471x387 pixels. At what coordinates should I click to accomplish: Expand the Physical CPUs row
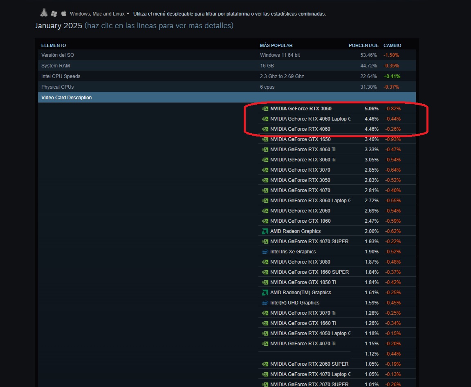click(x=57, y=87)
